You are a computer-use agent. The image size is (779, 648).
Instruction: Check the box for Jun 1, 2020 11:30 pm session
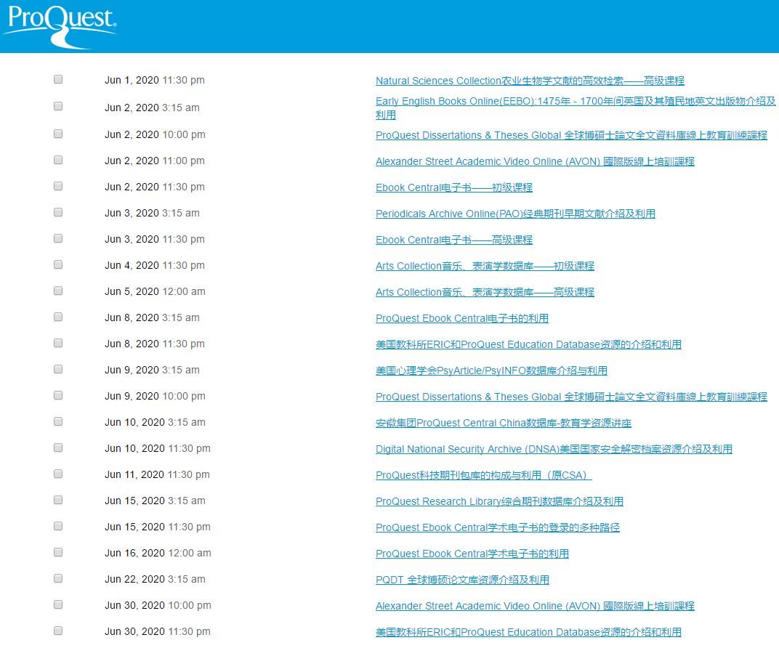[58, 79]
